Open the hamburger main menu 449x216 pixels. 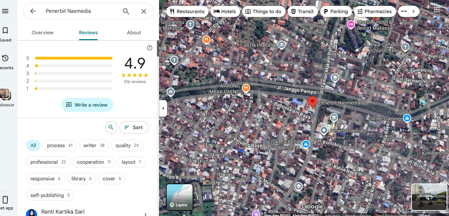pos(5,11)
